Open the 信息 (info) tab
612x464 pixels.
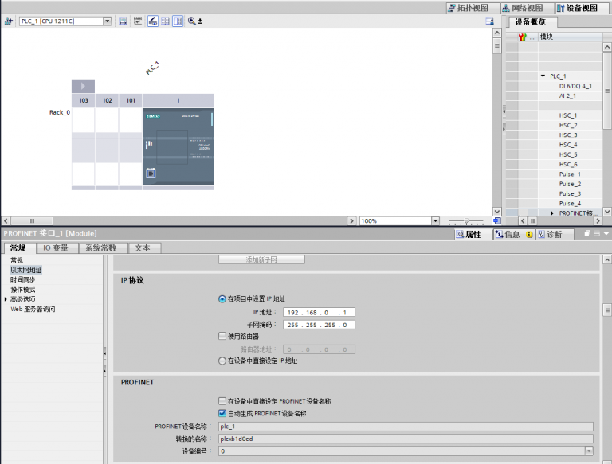coord(512,234)
